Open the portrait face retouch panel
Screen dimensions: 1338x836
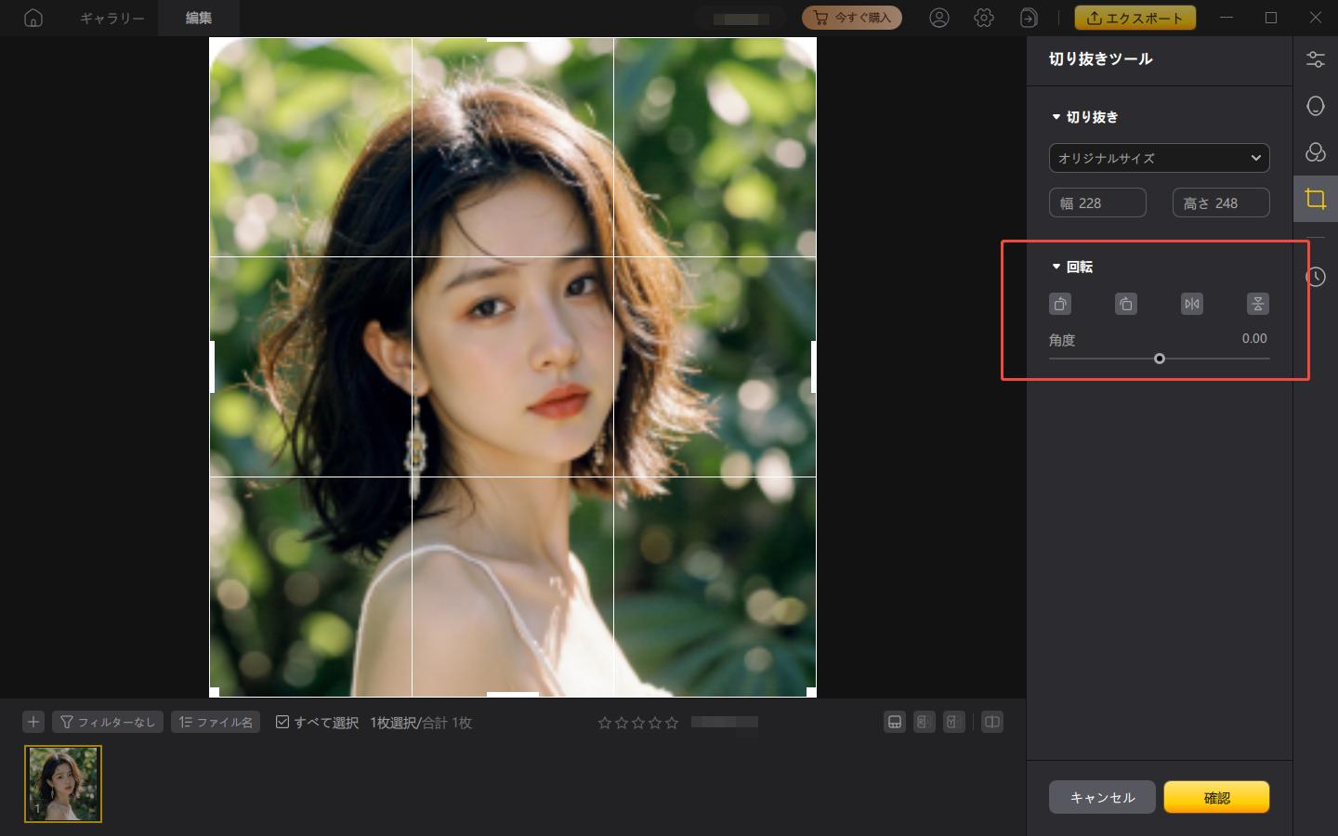pos(1315,106)
